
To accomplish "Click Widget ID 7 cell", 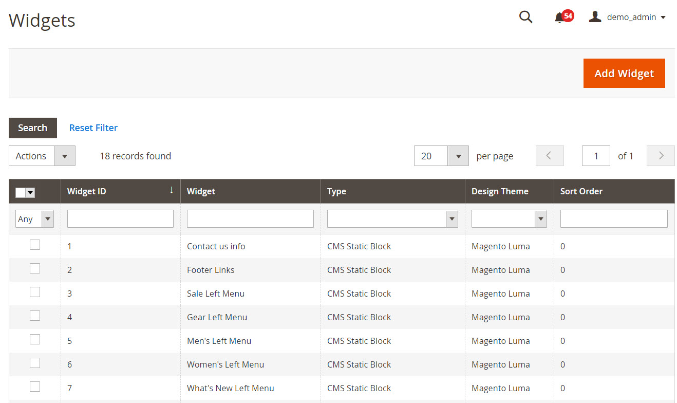I will click(120, 388).
